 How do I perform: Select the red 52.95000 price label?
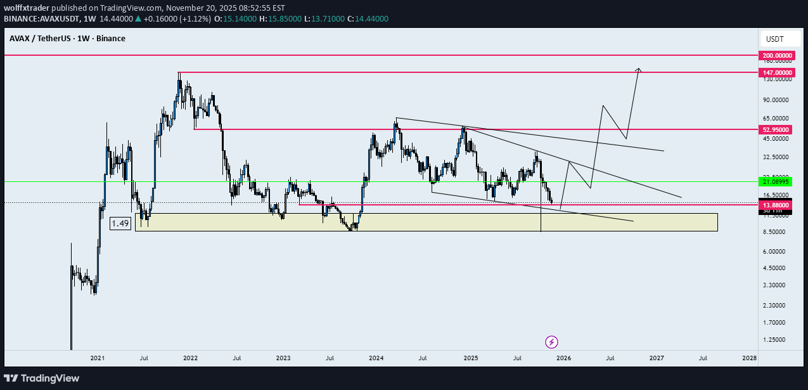[777, 129]
